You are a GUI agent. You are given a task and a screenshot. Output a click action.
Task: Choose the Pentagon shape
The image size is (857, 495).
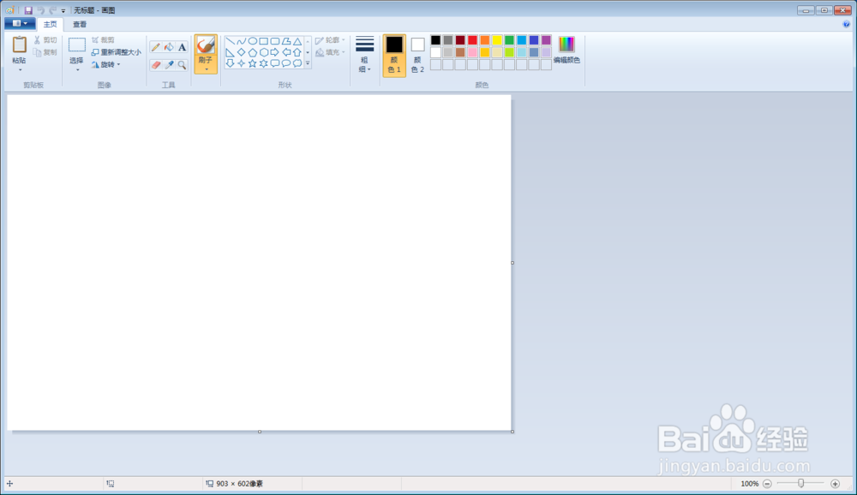[x=253, y=52]
